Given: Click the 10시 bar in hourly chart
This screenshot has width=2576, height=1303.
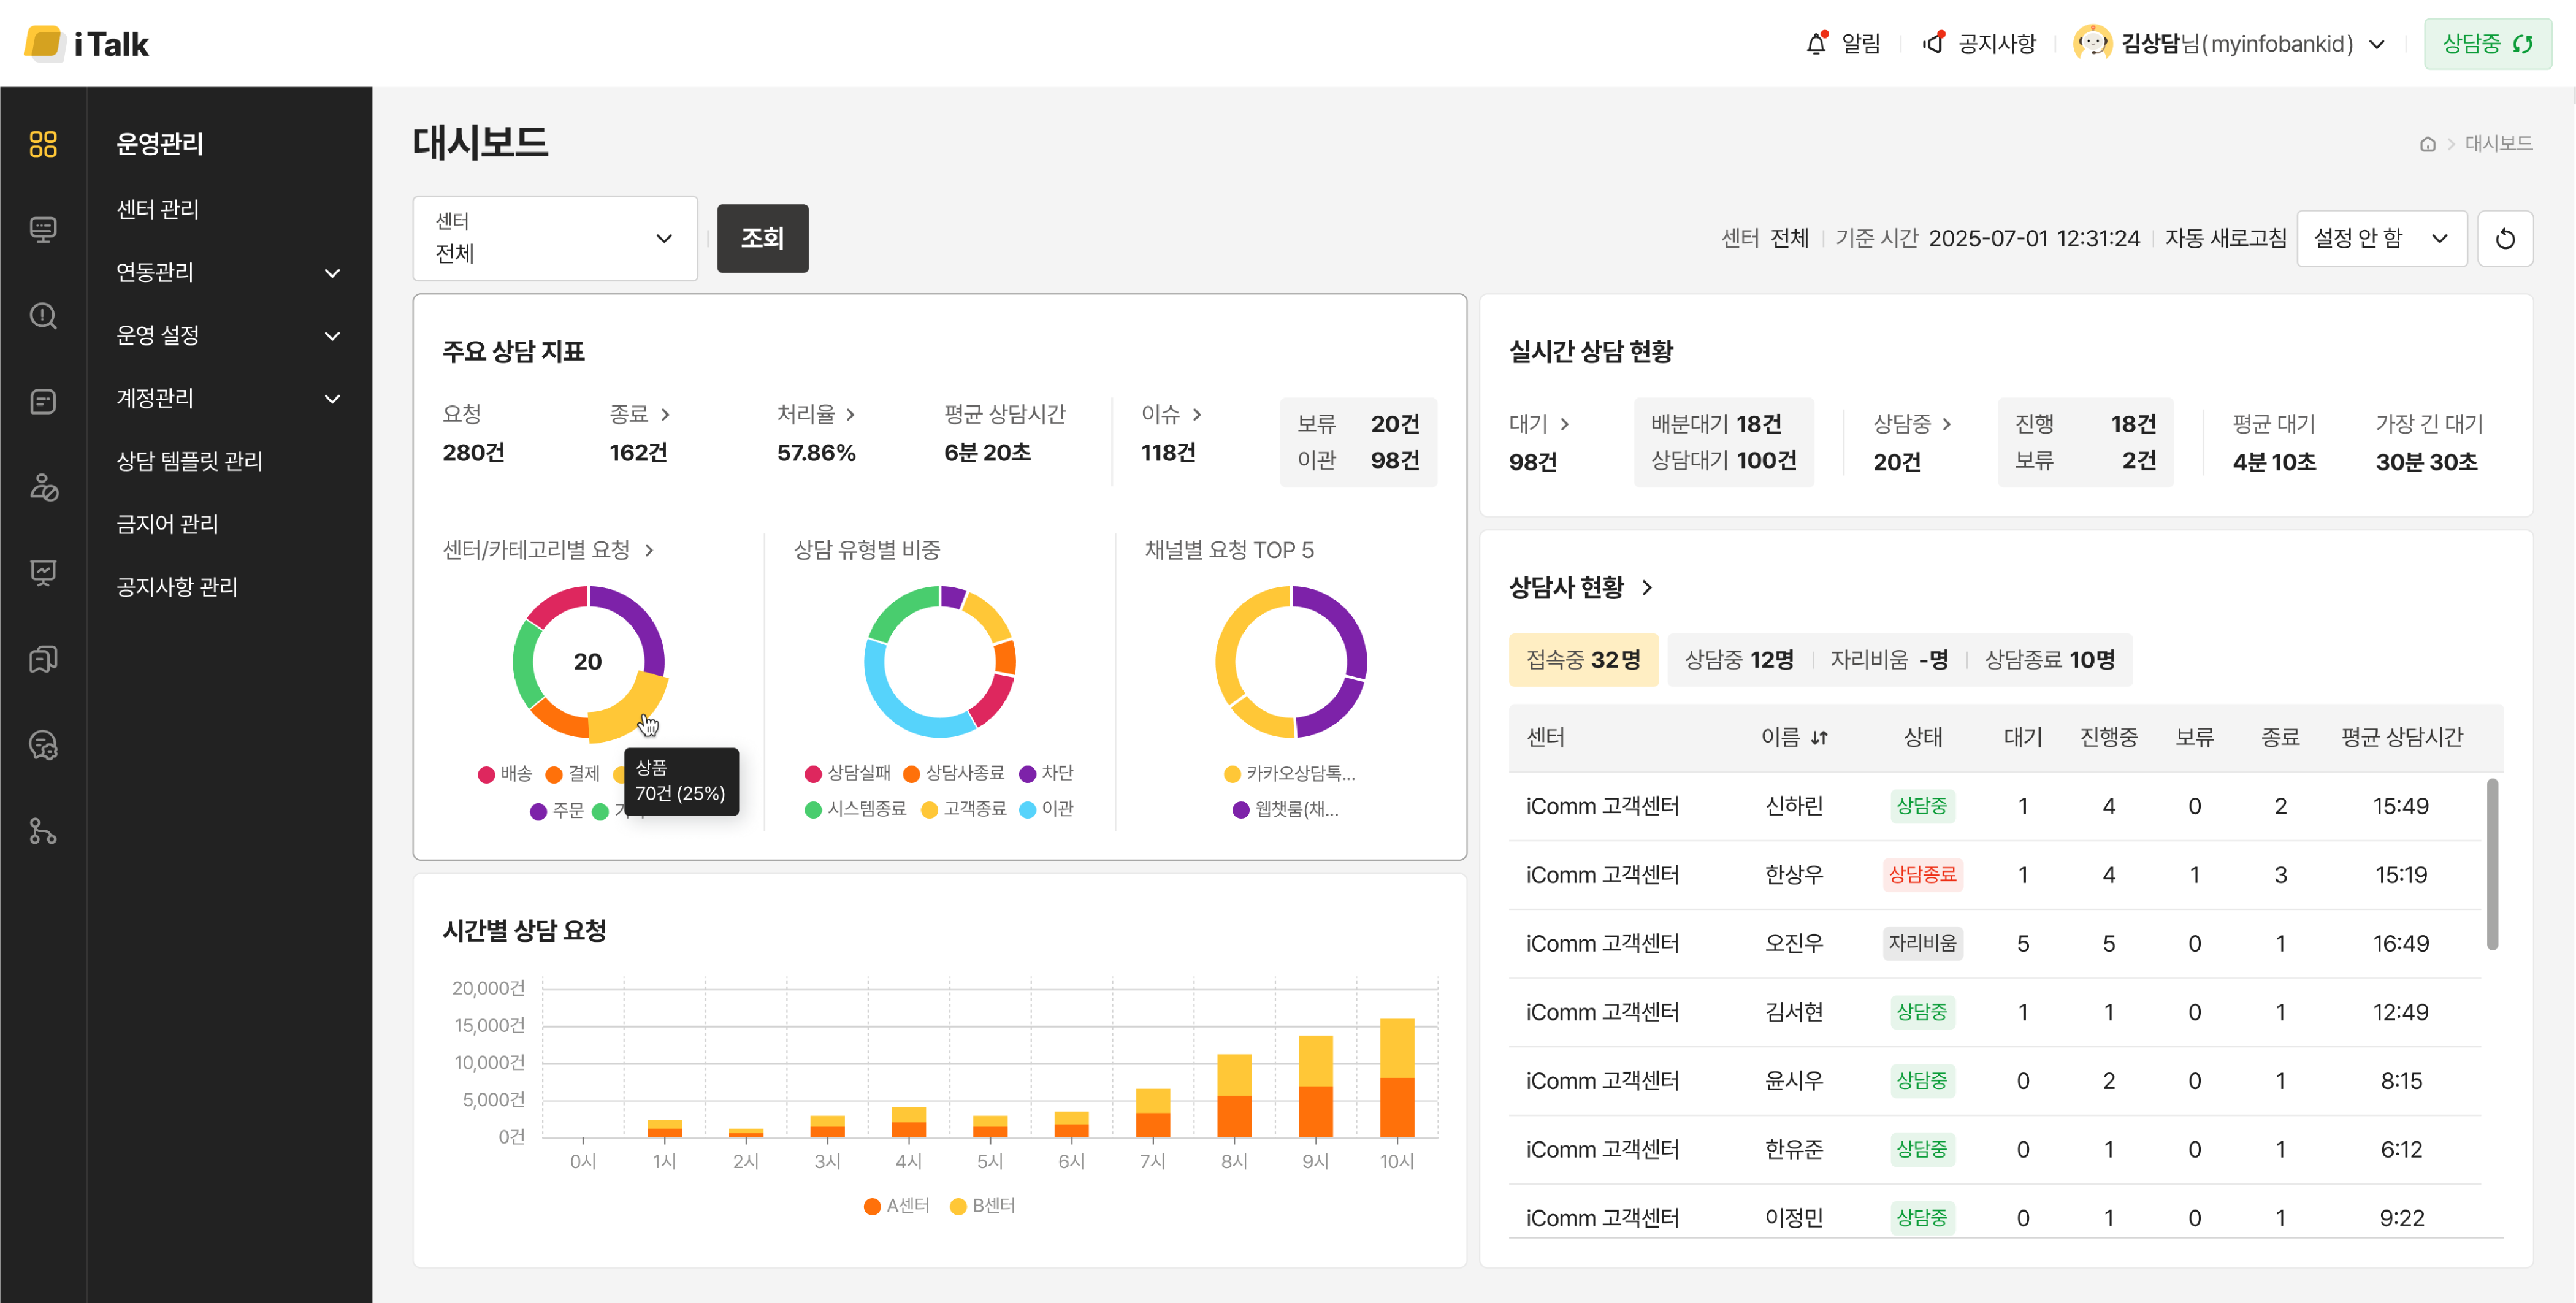Looking at the screenshot, I should [x=1397, y=1078].
